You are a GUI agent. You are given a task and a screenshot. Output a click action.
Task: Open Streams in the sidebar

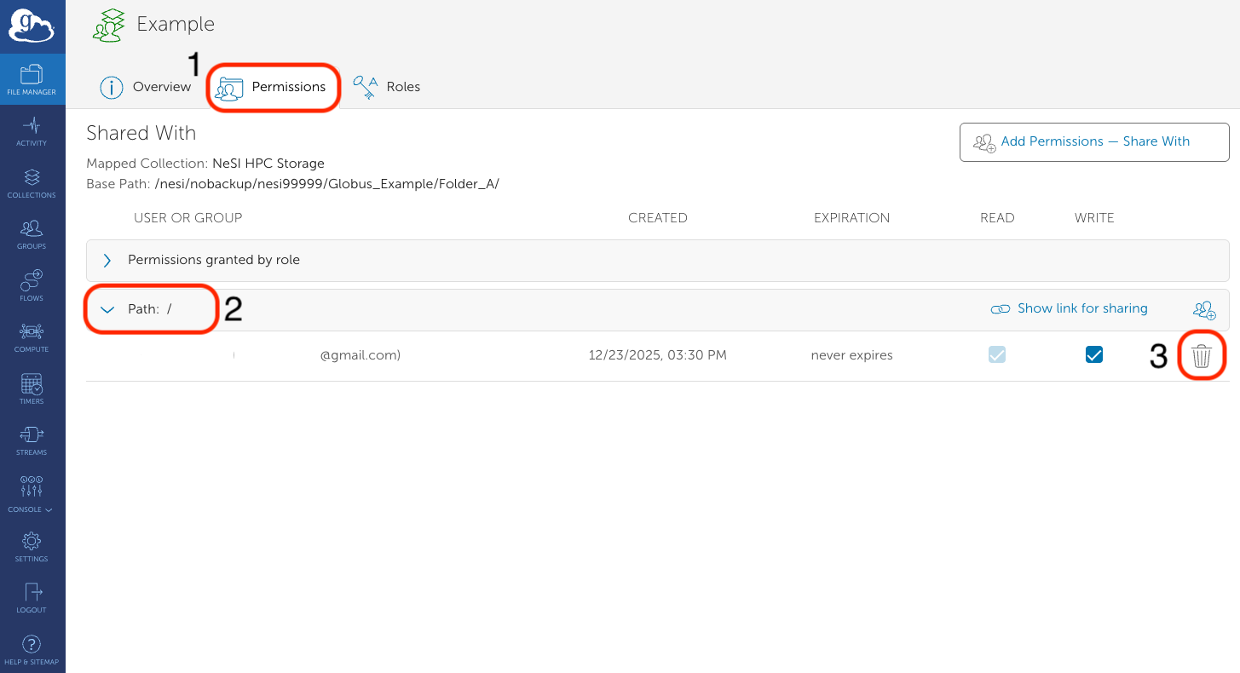32,440
